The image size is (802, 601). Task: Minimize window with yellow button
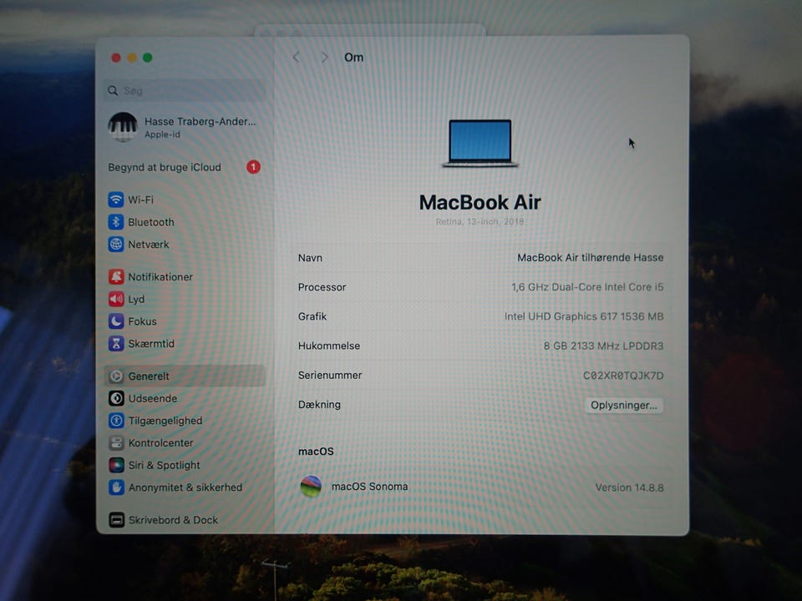click(x=132, y=58)
